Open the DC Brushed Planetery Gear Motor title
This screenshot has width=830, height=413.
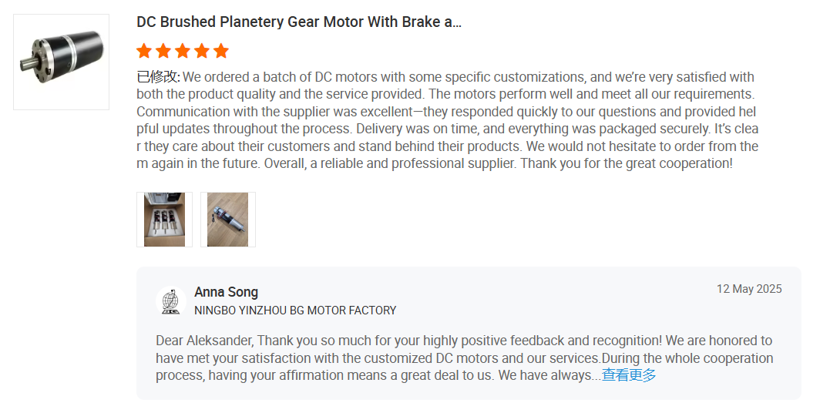click(298, 22)
